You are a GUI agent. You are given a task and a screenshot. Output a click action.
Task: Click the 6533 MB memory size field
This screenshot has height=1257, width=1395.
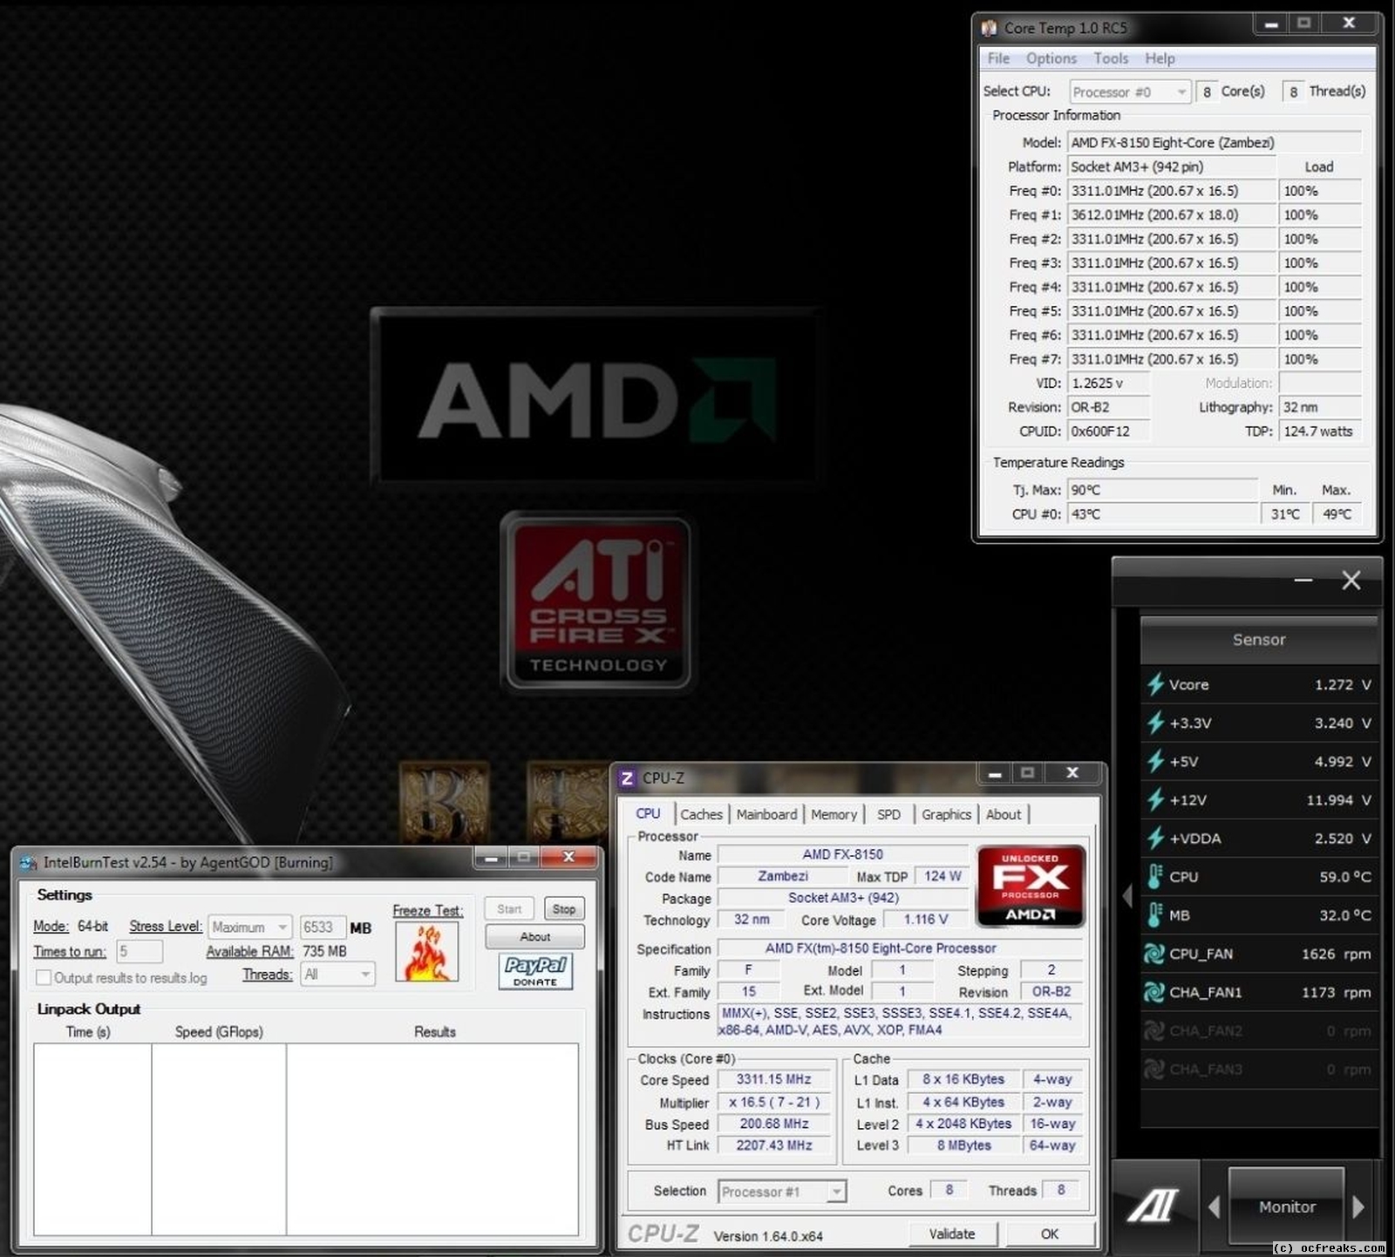[323, 927]
